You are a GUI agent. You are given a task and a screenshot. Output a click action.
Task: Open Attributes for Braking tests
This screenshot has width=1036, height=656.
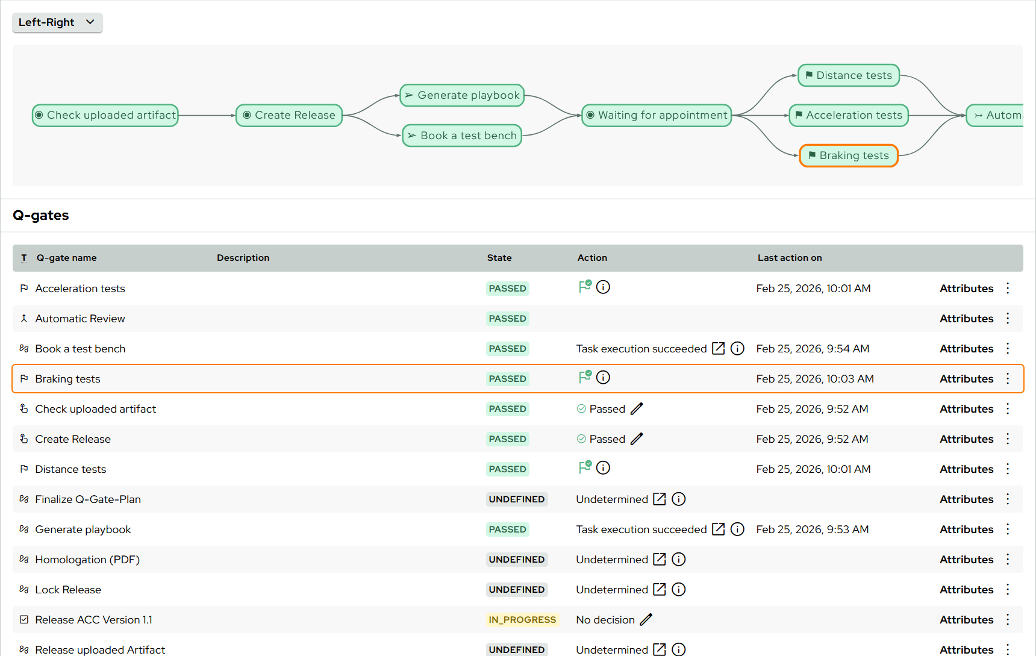[966, 379]
